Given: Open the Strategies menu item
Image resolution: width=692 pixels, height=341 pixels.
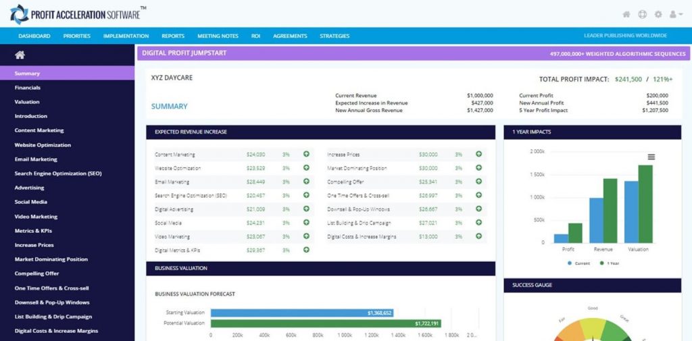Looking at the screenshot, I should click(335, 36).
